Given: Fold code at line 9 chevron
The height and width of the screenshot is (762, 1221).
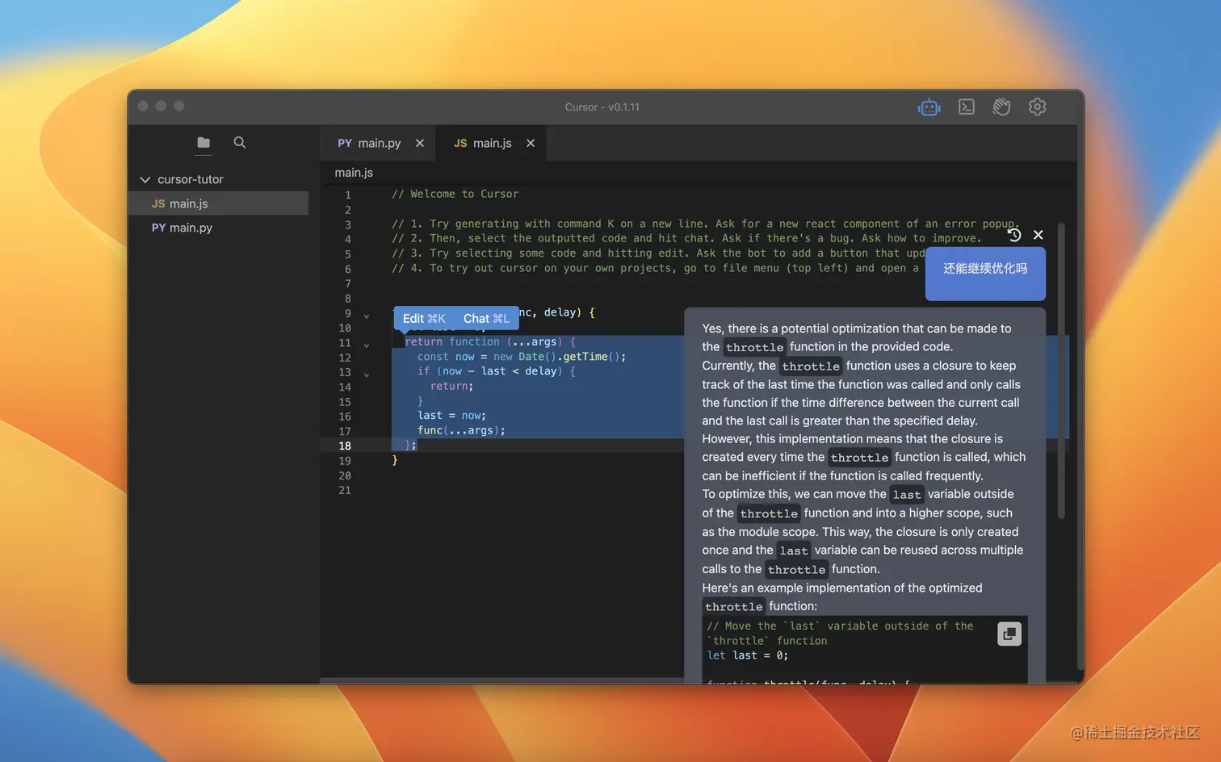Looking at the screenshot, I should coord(367,316).
